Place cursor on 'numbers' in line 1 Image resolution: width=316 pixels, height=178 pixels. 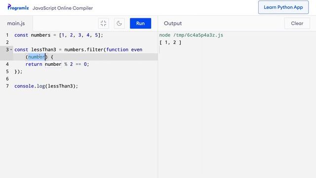[x=40, y=35]
